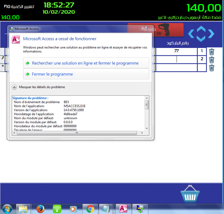This screenshot has width=224, height=214.
Task: Click the small green 140,00 amount at left
Action: (x=10, y=17)
